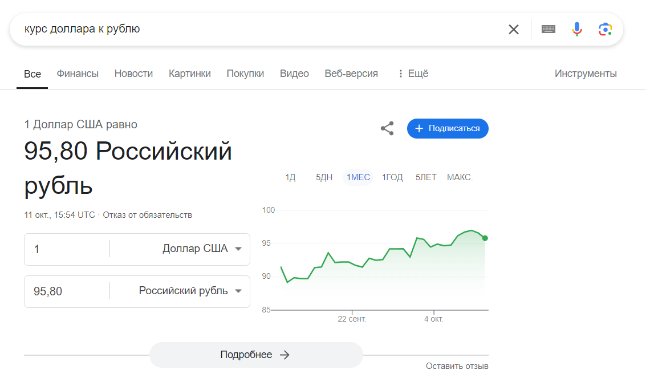Click the share icon for the rate
The width and height of the screenshot is (646, 386).
(x=387, y=128)
